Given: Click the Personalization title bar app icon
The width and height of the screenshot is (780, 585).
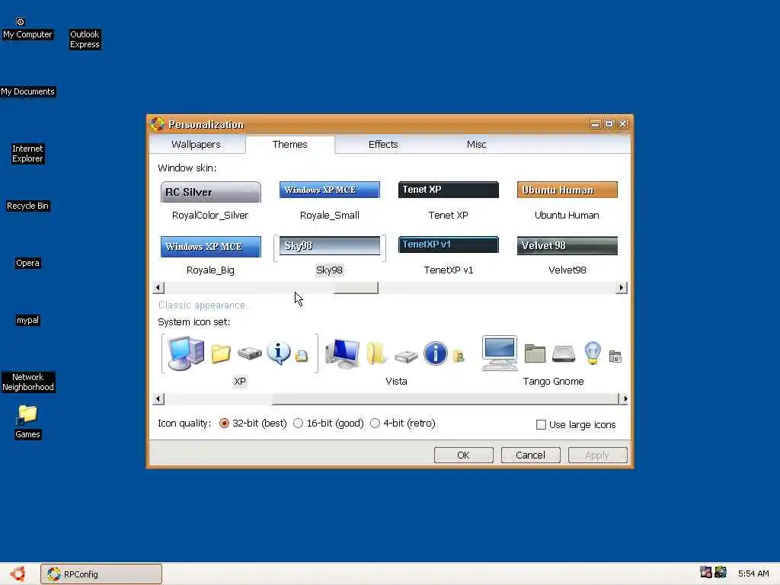Looking at the screenshot, I should tap(158, 124).
